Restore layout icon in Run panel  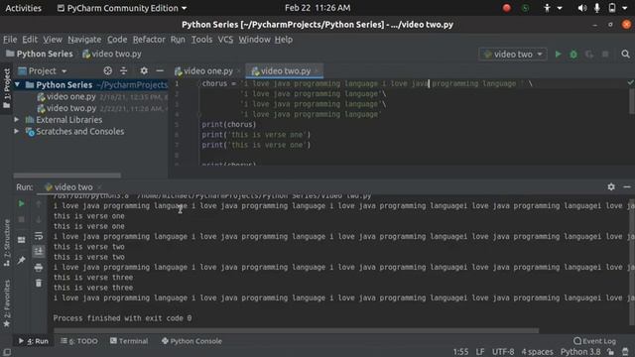coord(21,240)
